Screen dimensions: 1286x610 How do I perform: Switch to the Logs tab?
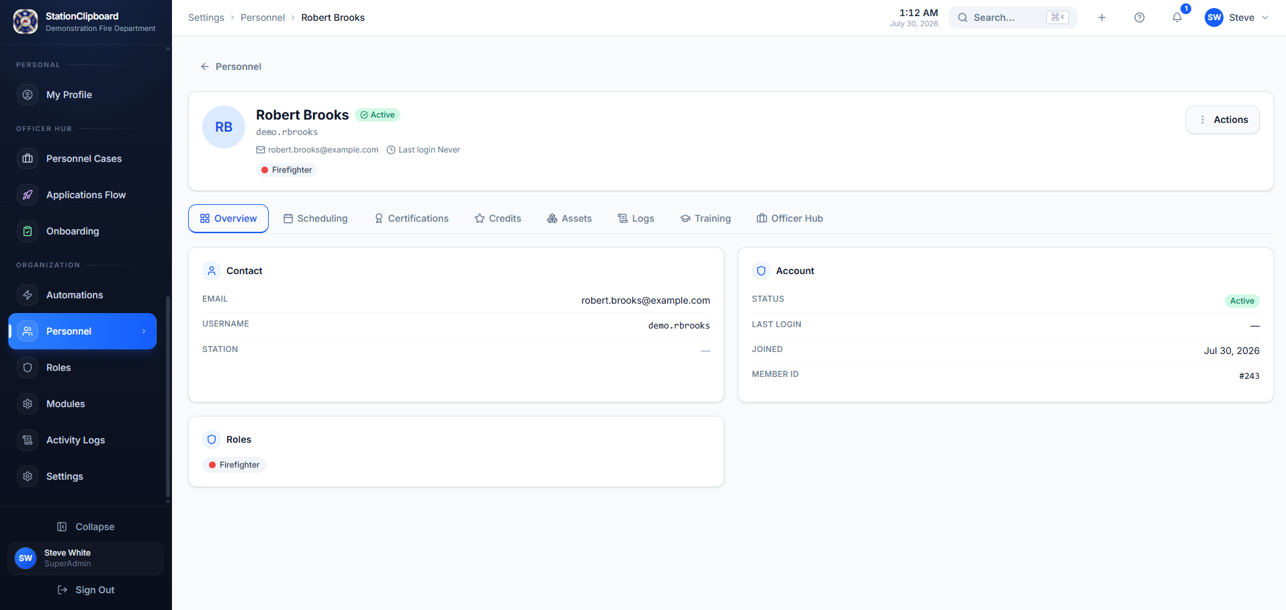(x=636, y=218)
